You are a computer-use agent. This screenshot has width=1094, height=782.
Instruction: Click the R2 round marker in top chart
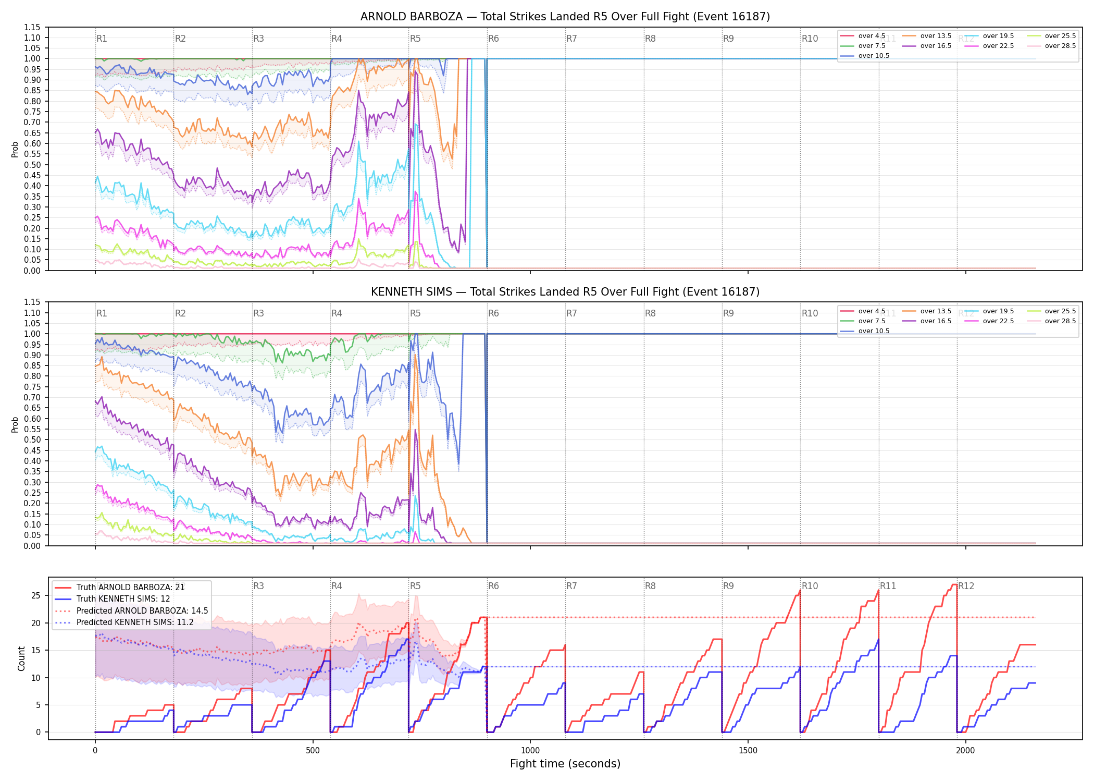click(180, 39)
